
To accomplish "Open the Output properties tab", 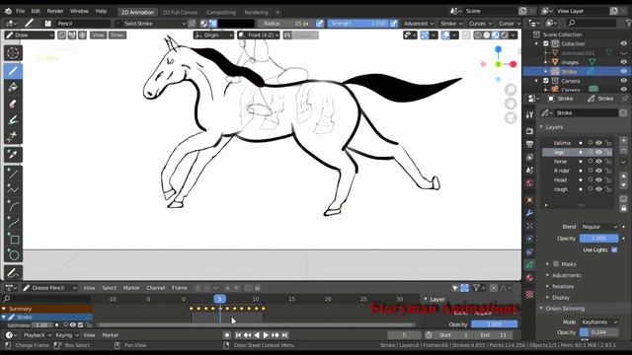I will pyautogui.click(x=529, y=144).
